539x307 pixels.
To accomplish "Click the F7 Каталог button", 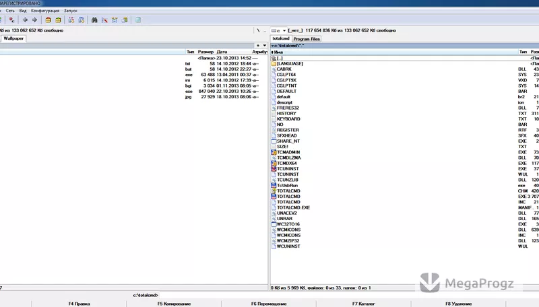I will [x=364, y=304].
